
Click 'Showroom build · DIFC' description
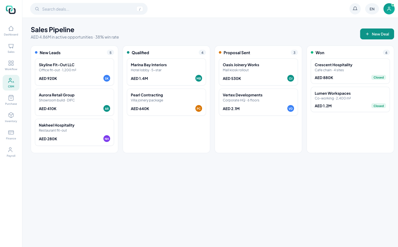(x=57, y=100)
